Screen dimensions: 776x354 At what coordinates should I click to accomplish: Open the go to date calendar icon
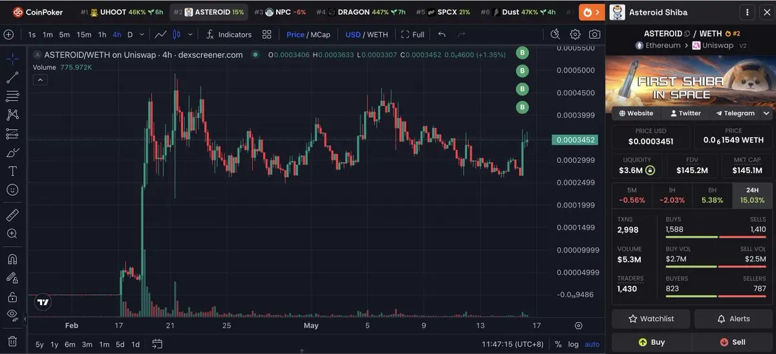[157, 344]
